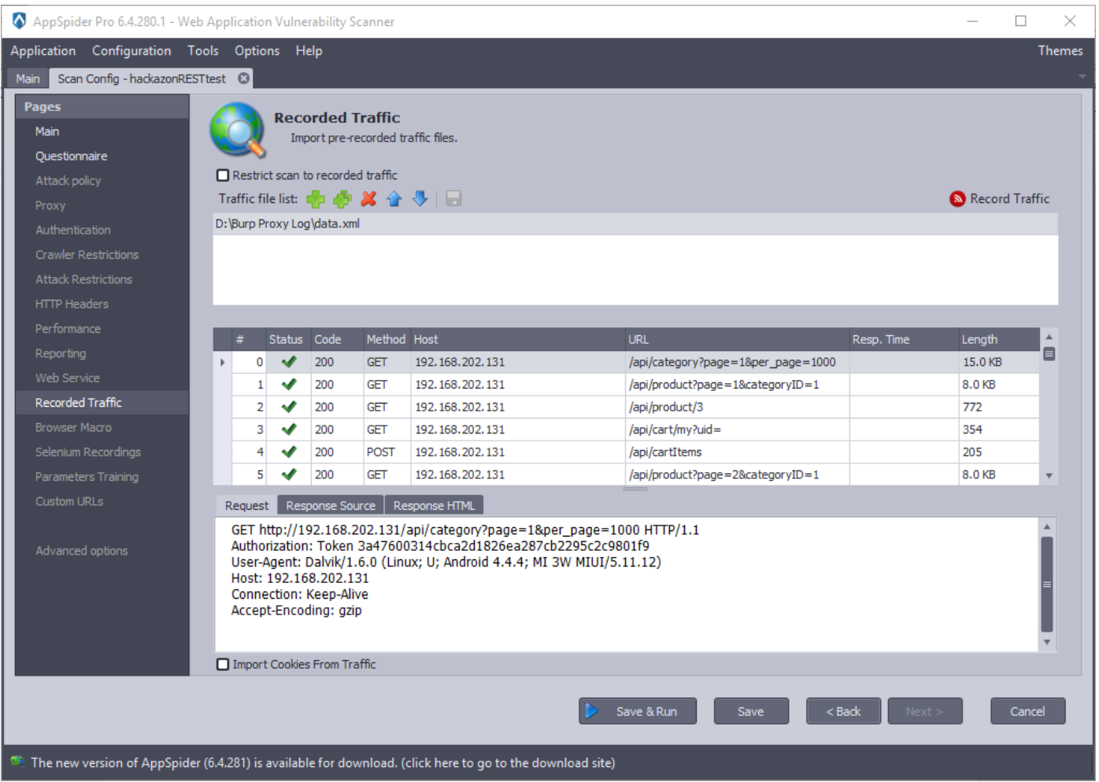Click Record Traffic link

1009,199
